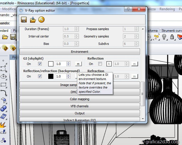The height and width of the screenshot is (145, 182).
Task: Enable the Reflection On checkbox
Action: tap(100, 64)
